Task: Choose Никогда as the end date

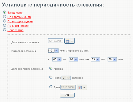Action: pos(51,68)
